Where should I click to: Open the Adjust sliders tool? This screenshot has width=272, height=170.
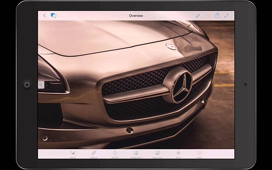tap(199, 154)
